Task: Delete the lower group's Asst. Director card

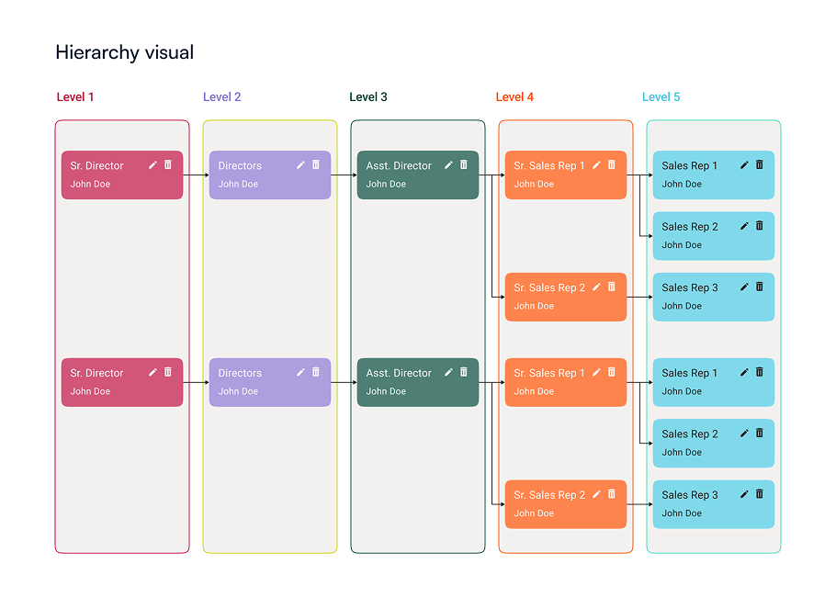Action: click(x=464, y=372)
